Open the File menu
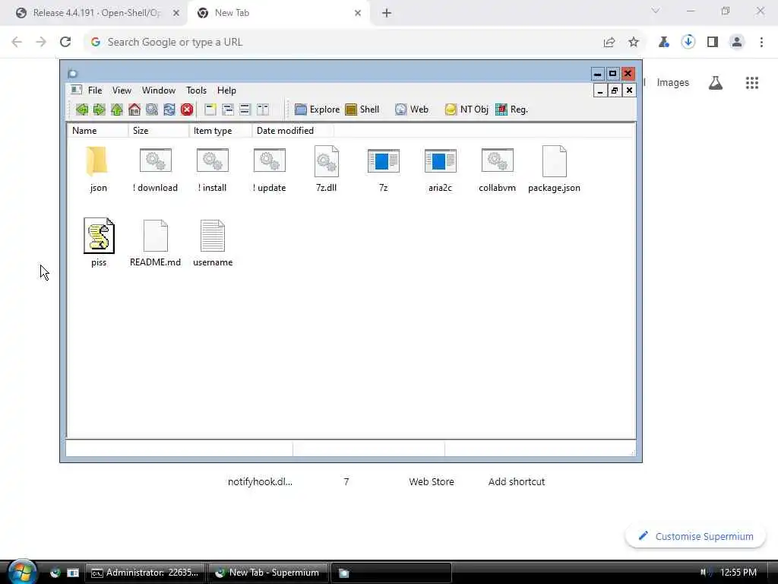The image size is (778, 584). pos(95,90)
